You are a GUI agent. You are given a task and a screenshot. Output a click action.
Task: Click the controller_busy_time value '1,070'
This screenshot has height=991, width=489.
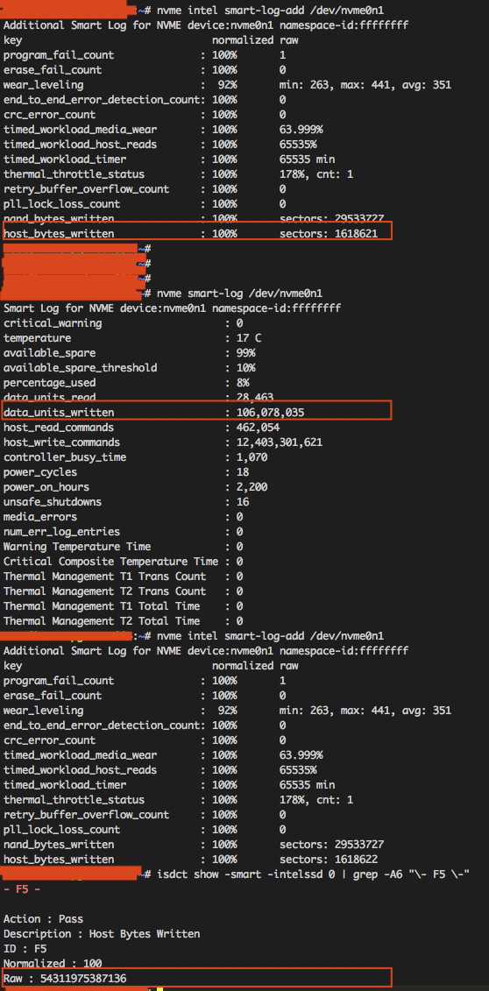coord(252,457)
